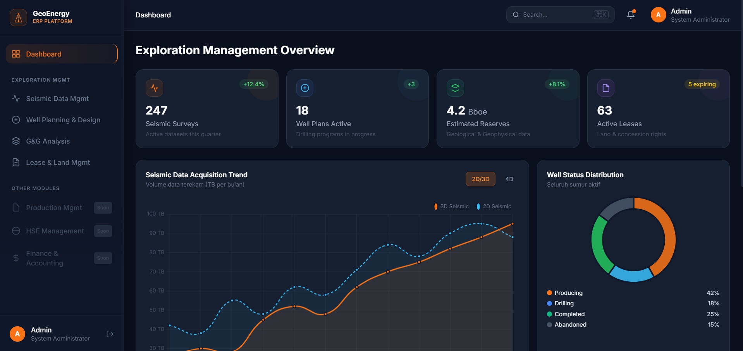Viewport: 743px width, 351px height.
Task: Click the 25% Completed value
Action: coord(713,314)
